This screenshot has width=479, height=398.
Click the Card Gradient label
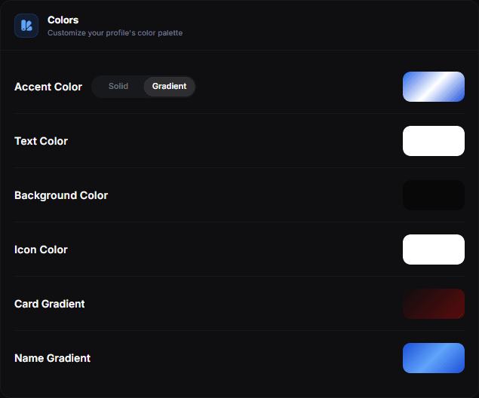click(50, 304)
